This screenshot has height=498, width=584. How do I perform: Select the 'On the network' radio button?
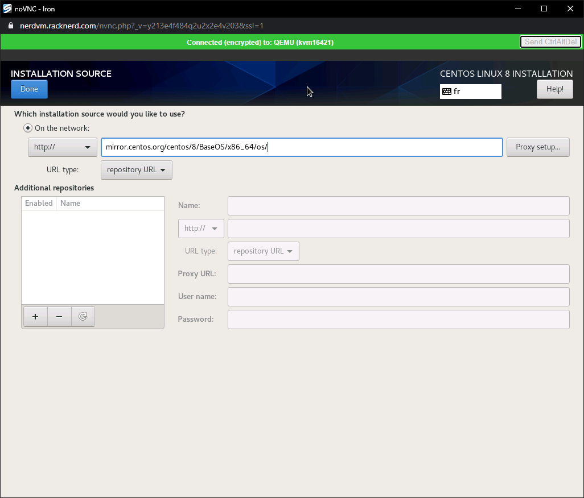[28, 128]
